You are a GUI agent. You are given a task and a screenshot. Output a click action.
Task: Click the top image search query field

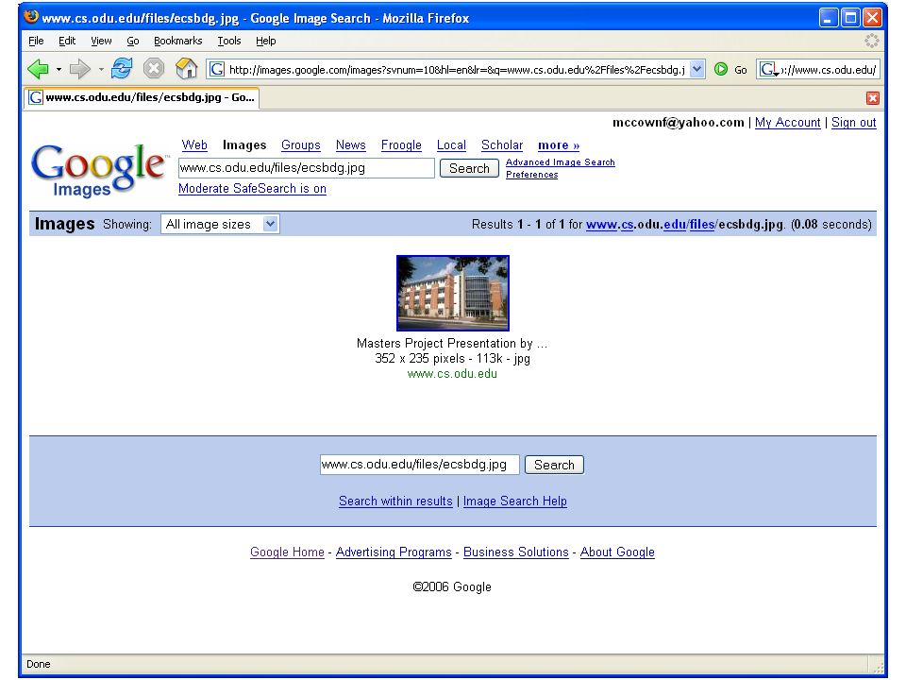306,168
